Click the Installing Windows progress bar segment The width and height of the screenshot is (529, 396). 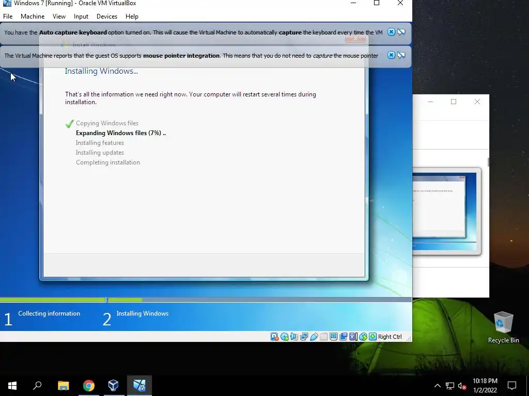point(259,300)
